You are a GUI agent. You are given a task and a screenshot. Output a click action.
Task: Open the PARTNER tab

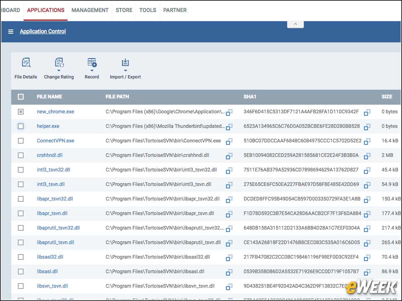tap(175, 10)
